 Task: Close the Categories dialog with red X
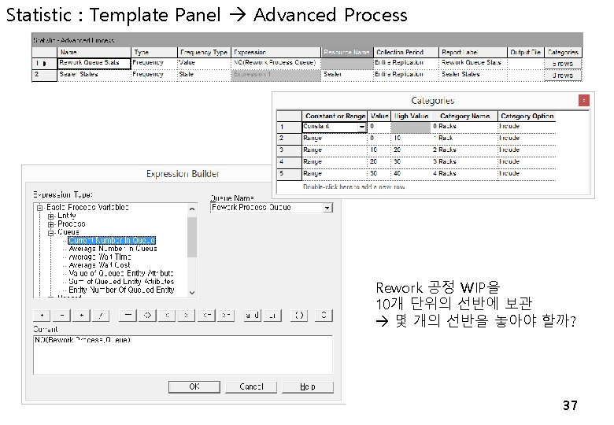584,101
